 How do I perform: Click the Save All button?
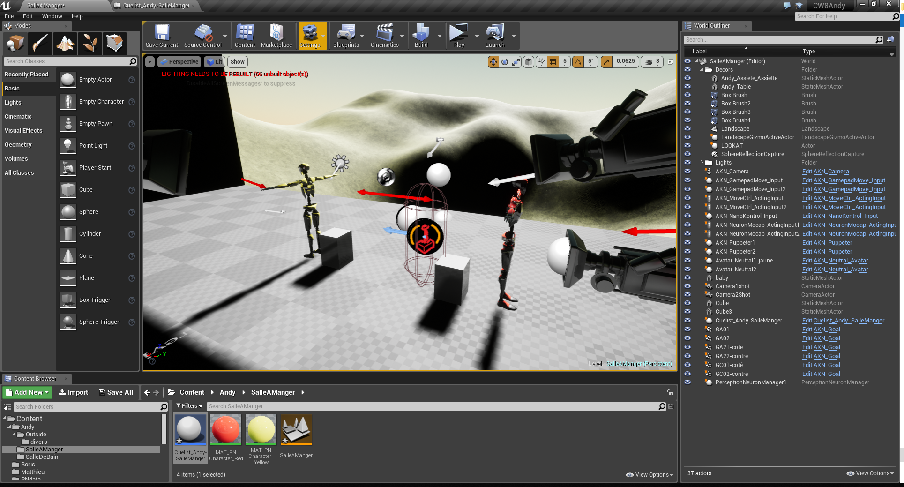tap(116, 392)
